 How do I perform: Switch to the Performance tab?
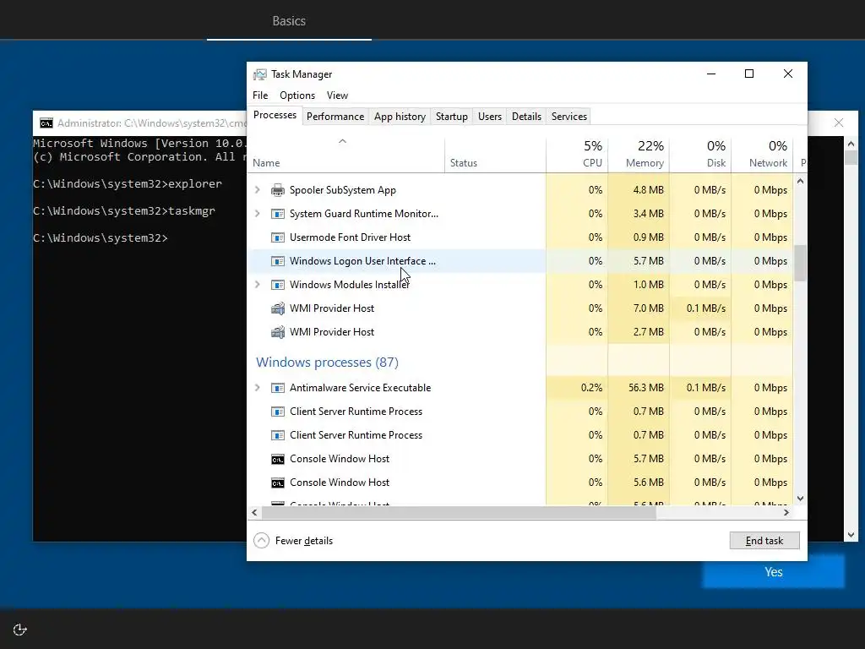pyautogui.click(x=335, y=117)
